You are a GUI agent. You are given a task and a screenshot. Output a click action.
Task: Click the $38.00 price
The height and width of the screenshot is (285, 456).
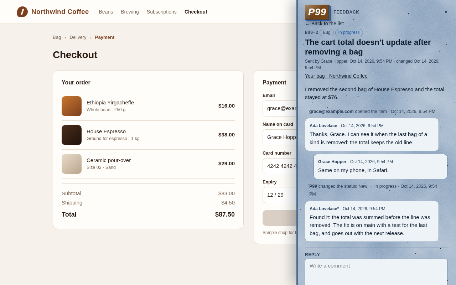coord(227,135)
